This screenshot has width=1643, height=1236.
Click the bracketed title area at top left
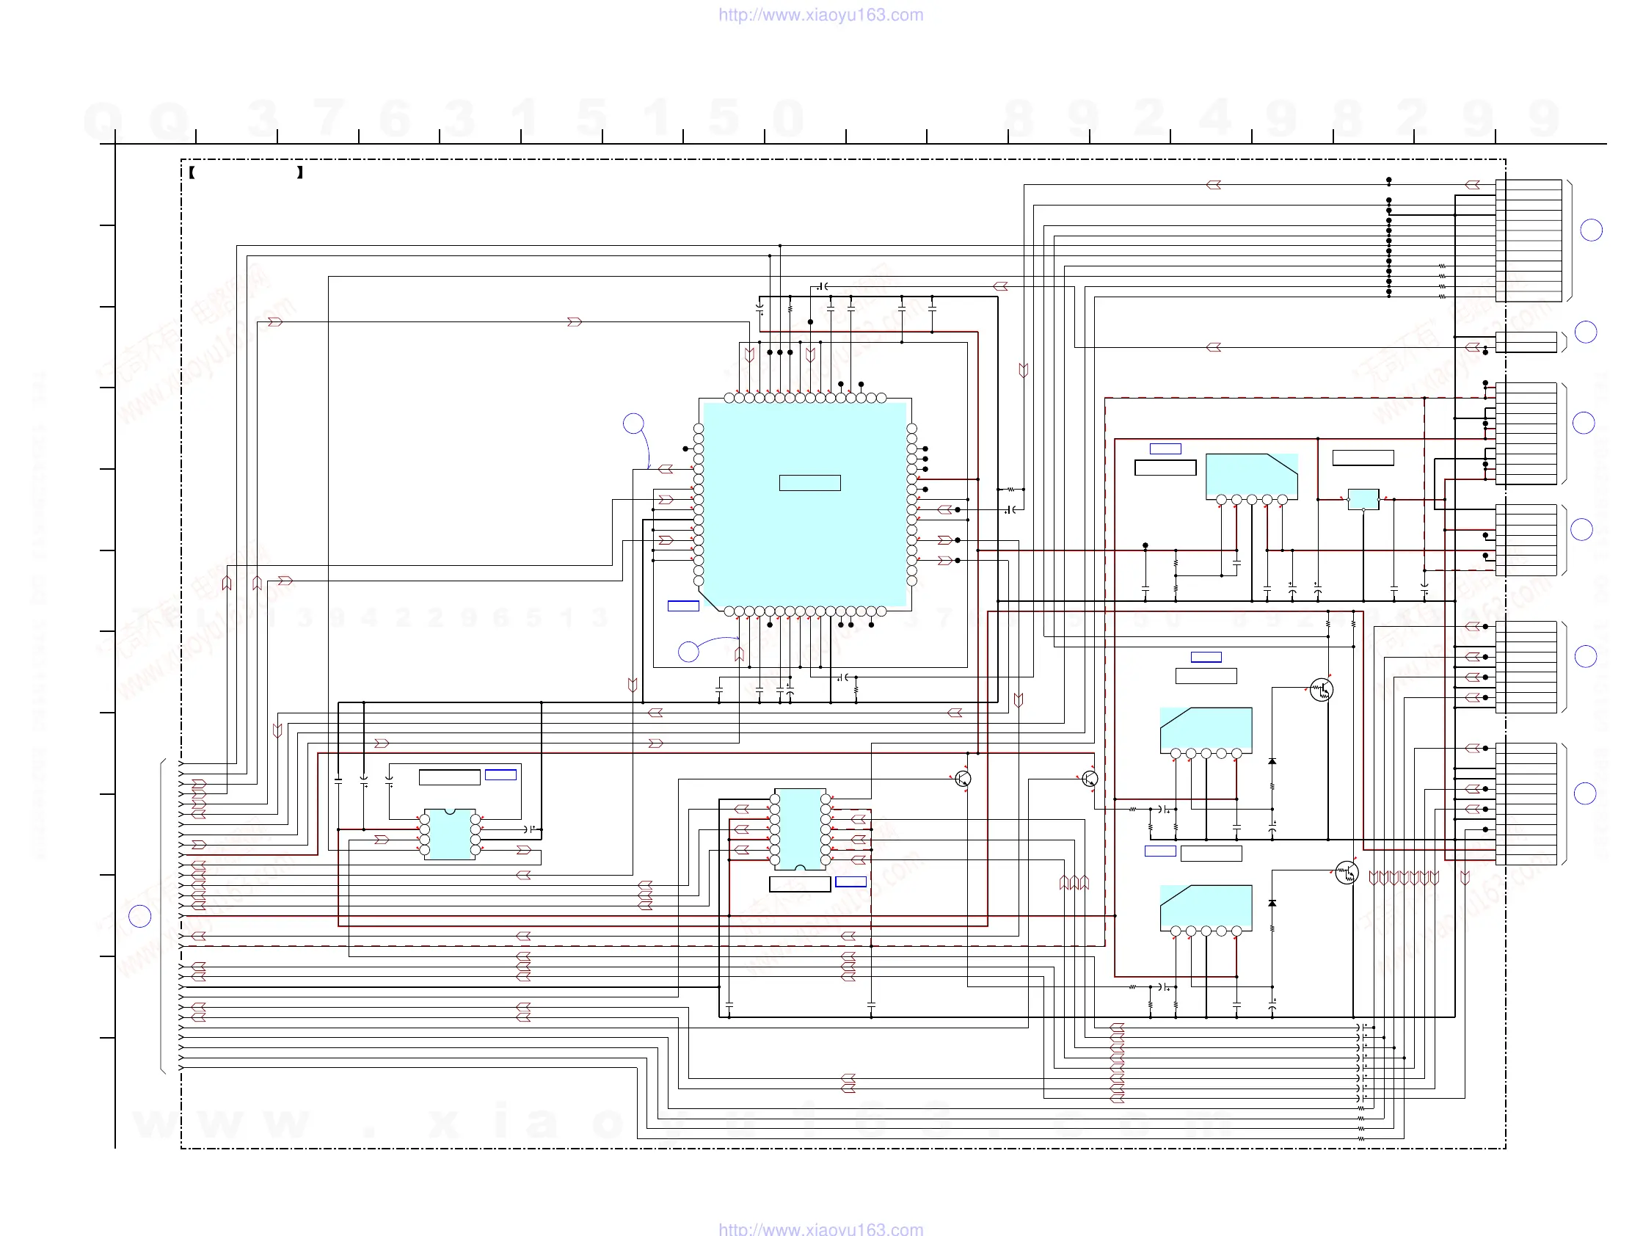click(x=246, y=172)
